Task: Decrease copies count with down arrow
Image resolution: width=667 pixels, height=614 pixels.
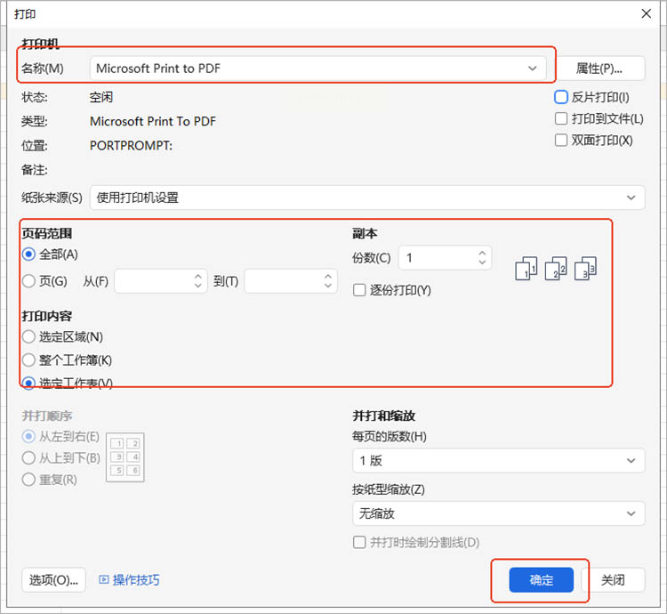Action: [x=482, y=263]
